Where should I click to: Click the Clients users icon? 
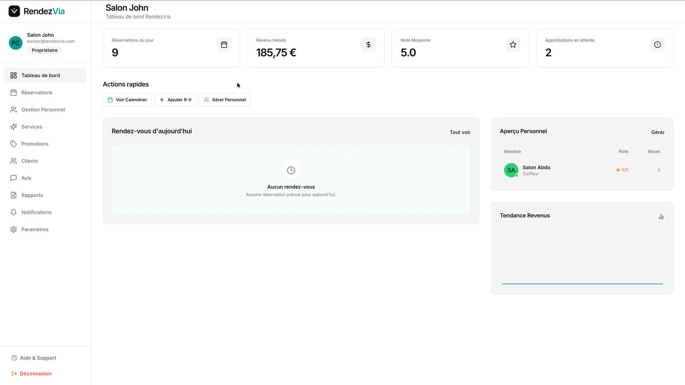click(14, 161)
